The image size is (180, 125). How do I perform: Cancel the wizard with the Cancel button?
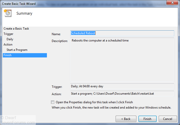pyautogui.click(x=168, y=119)
